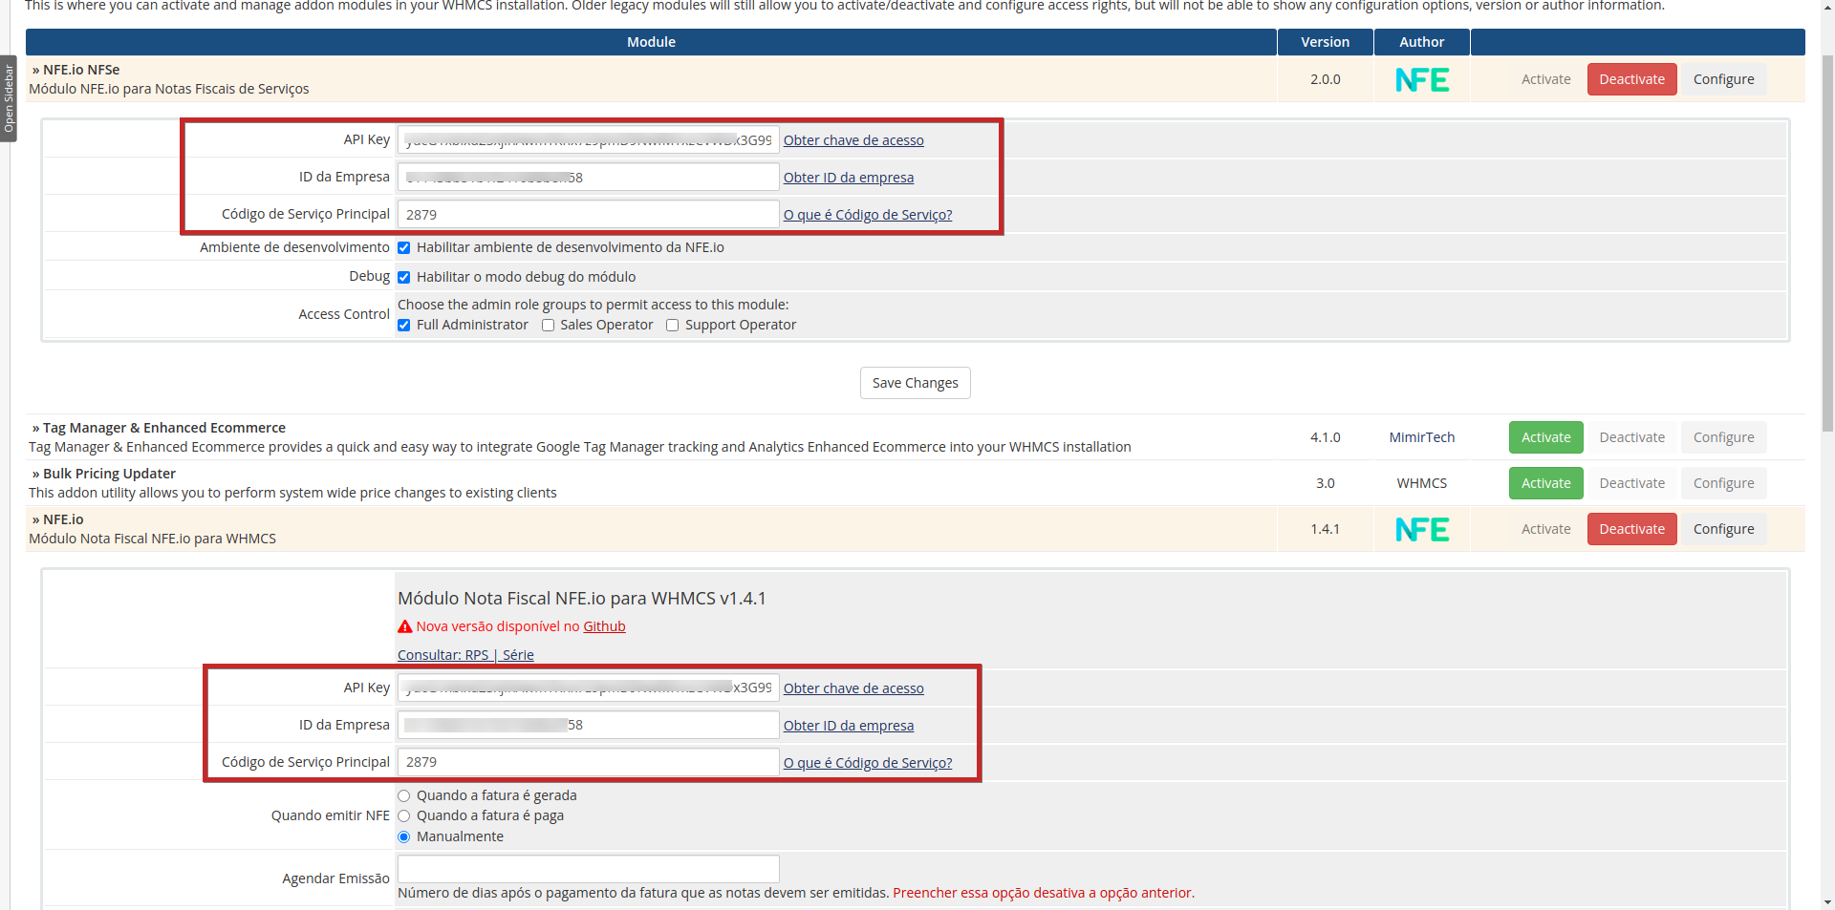Viewport: 1835px width, 910px height.
Task: Enable Sales Operator access checkbox
Action: (548, 326)
